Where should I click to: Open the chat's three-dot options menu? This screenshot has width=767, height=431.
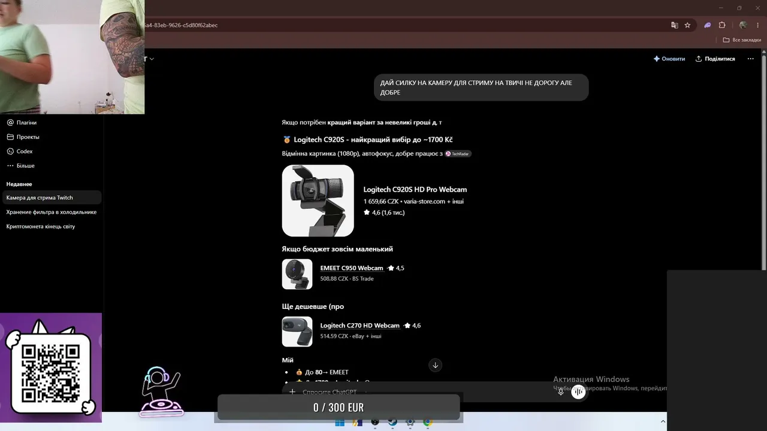[x=750, y=59]
